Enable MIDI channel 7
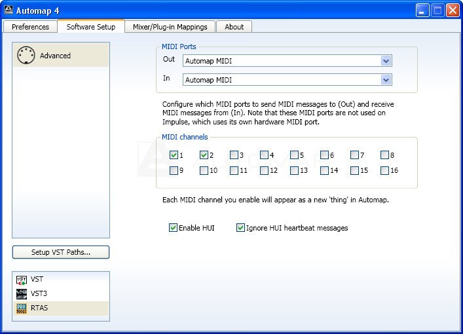Screen dimensions: 463x334 coord(354,155)
